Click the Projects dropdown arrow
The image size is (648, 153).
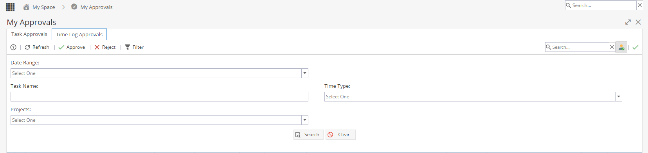(x=305, y=120)
